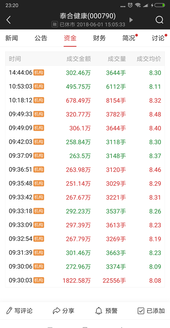Tap the back arrow icon

8,20
